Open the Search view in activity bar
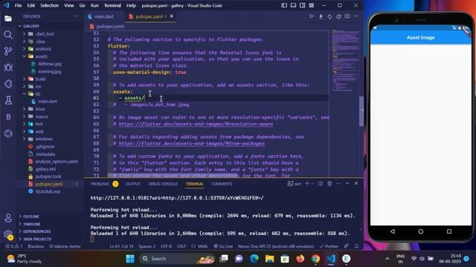 (x=8, y=35)
